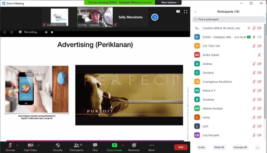Select participant Gunawan
This screenshot has height=153, width=267.
point(228,99)
